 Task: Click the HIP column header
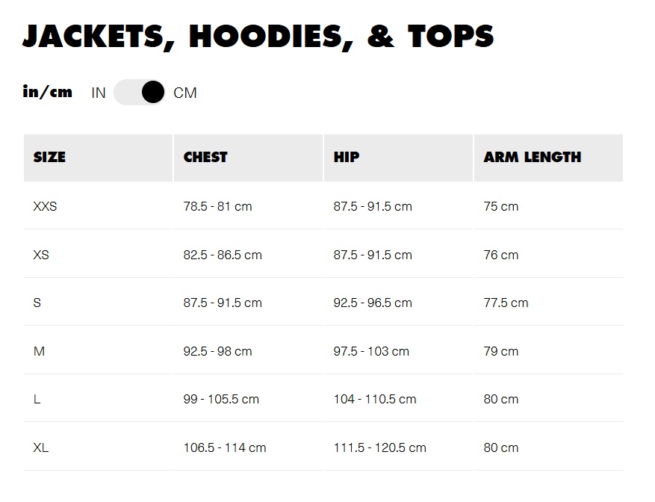tap(398, 158)
